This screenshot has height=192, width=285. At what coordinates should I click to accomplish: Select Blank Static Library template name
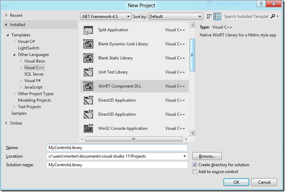point(116,58)
